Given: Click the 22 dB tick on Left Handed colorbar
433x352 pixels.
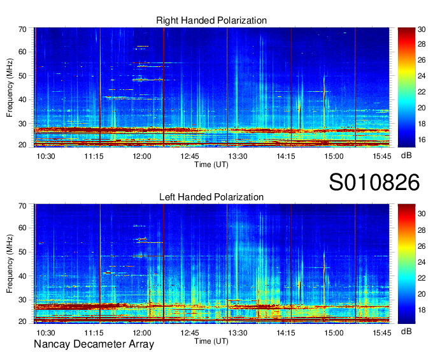Looking at the screenshot, I should [x=422, y=278].
